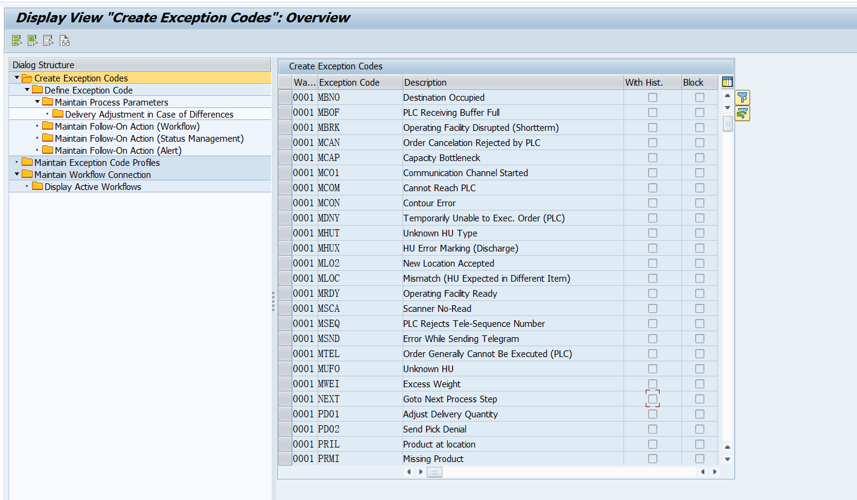Click folder icon of Display Active Workflows
This screenshot has width=857, height=500.
37,187
